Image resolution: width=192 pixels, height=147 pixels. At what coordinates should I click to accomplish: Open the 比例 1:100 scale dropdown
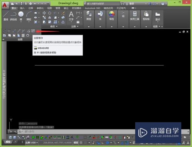point(31,143)
